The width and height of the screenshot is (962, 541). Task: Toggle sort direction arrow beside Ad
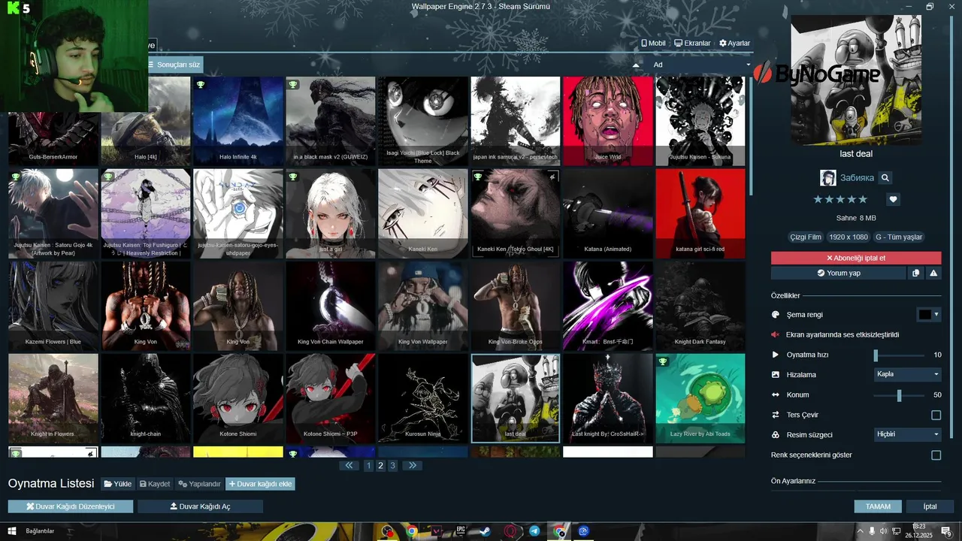coord(637,65)
